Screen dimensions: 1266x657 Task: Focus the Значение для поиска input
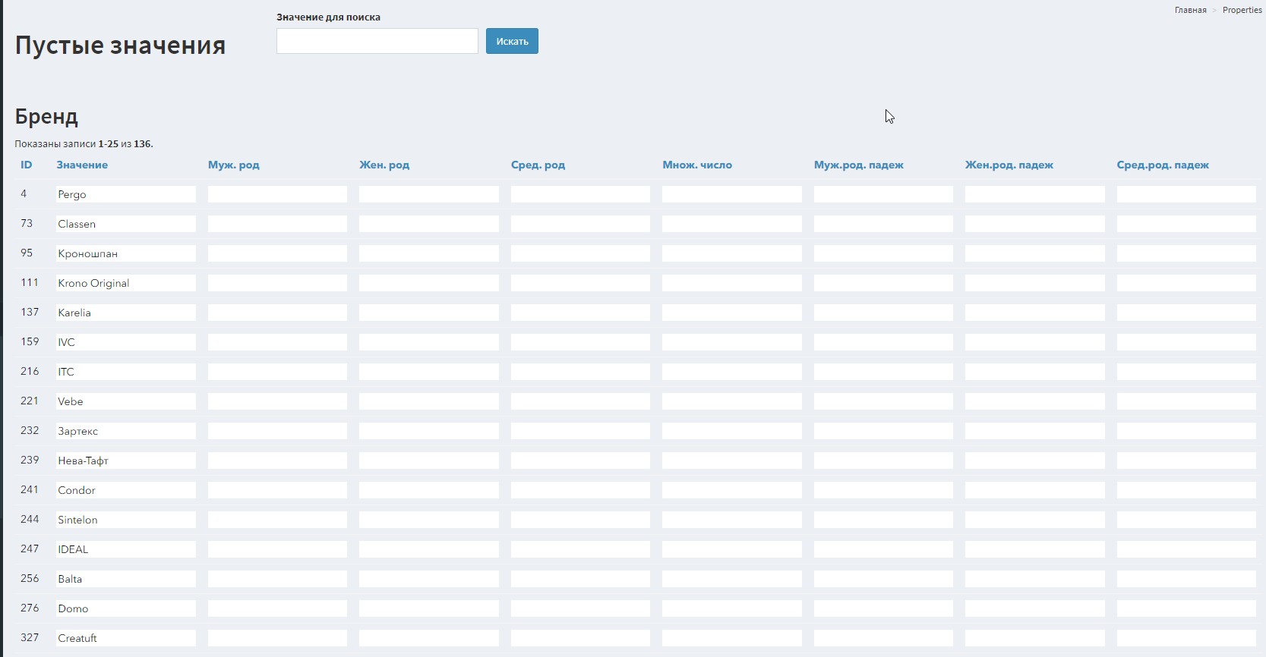[377, 41]
